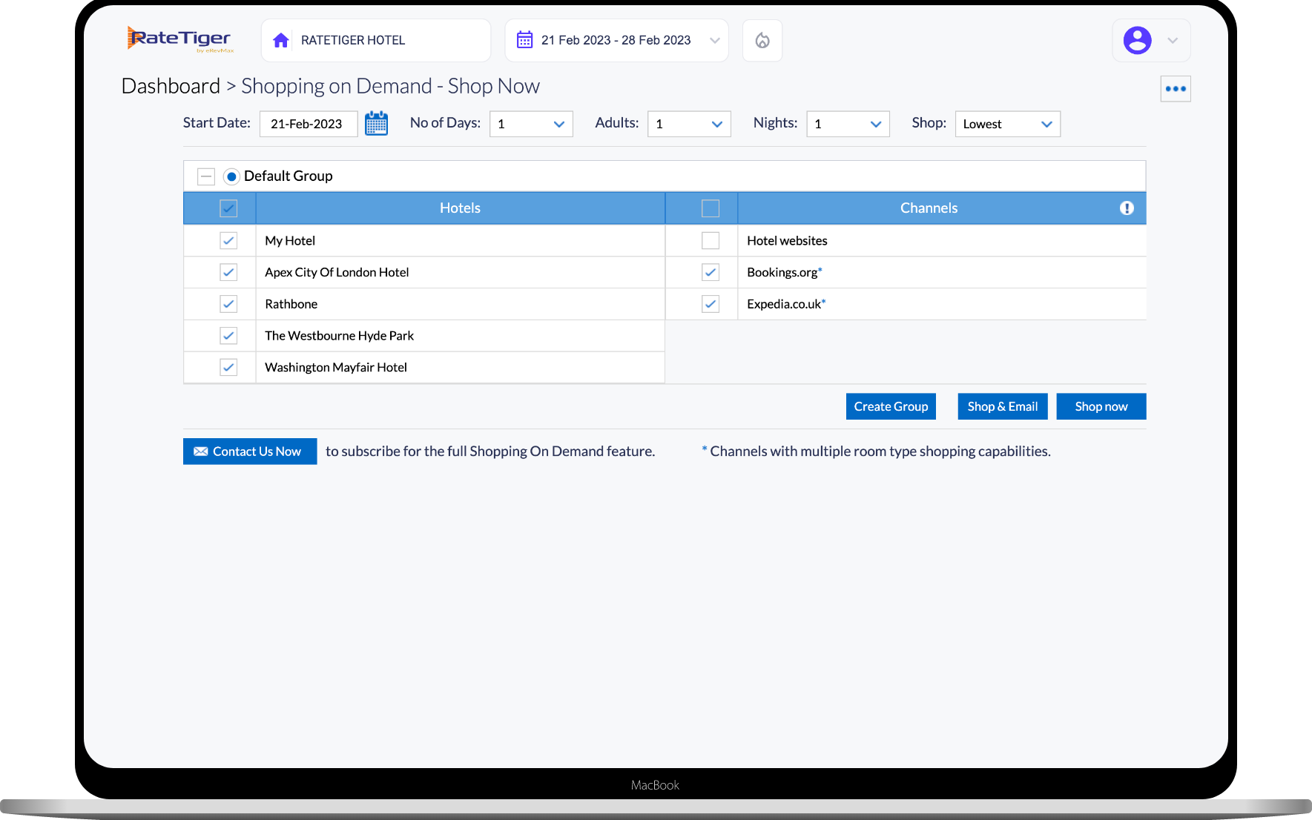Go to Dashboard via the breadcrumb

pos(171,86)
